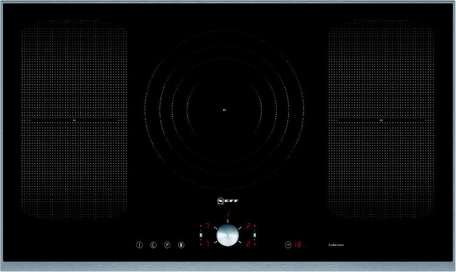Select the TwistPad magnetic control knob
456x272 pixels.
(x=228, y=235)
